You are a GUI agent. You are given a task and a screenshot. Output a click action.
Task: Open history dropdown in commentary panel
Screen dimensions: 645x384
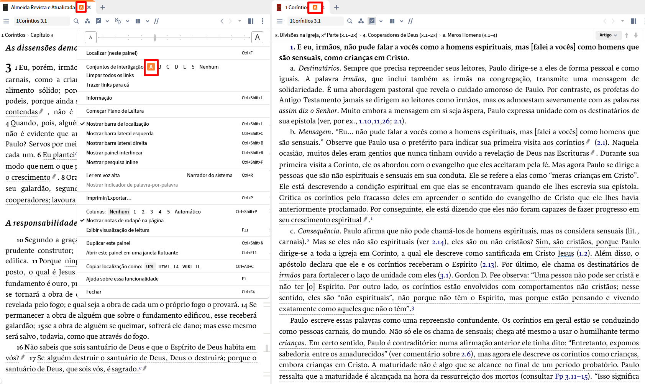[623, 21]
